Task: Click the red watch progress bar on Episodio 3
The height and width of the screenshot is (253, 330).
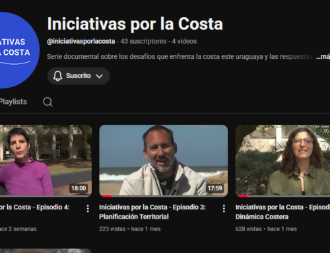Action: coord(107,196)
